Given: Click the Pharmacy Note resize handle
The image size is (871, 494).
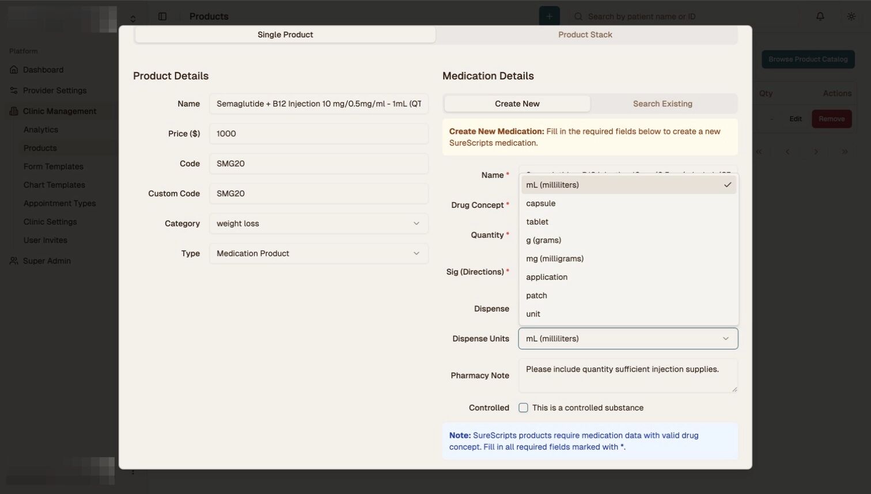Looking at the screenshot, I should [x=734, y=389].
